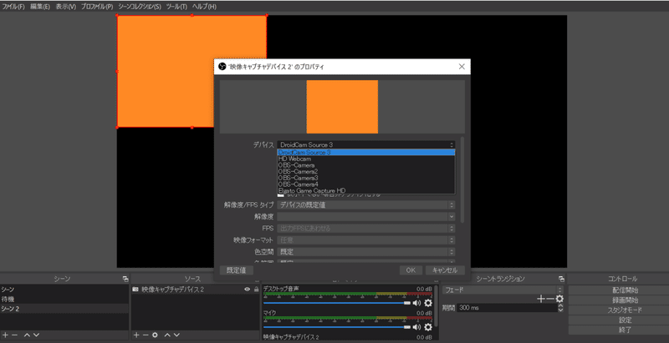
Task: Open desktop audio settings gear
Action: pos(428,303)
